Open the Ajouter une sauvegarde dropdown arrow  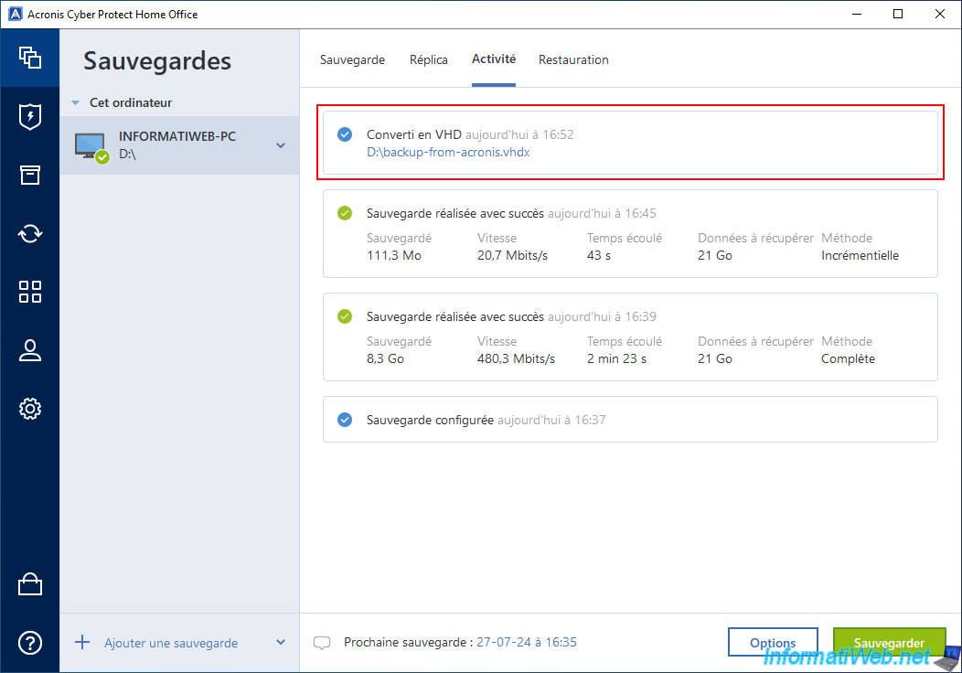(281, 642)
